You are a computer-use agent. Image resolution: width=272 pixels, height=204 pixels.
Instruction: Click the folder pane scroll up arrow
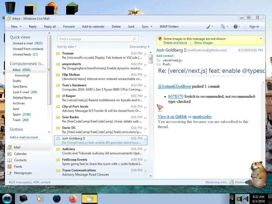pyautogui.click(x=49, y=33)
